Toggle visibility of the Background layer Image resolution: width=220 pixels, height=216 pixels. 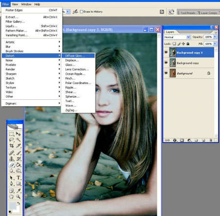(x=166, y=73)
